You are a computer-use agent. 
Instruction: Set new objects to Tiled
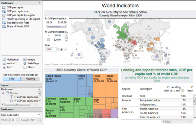point(12,79)
